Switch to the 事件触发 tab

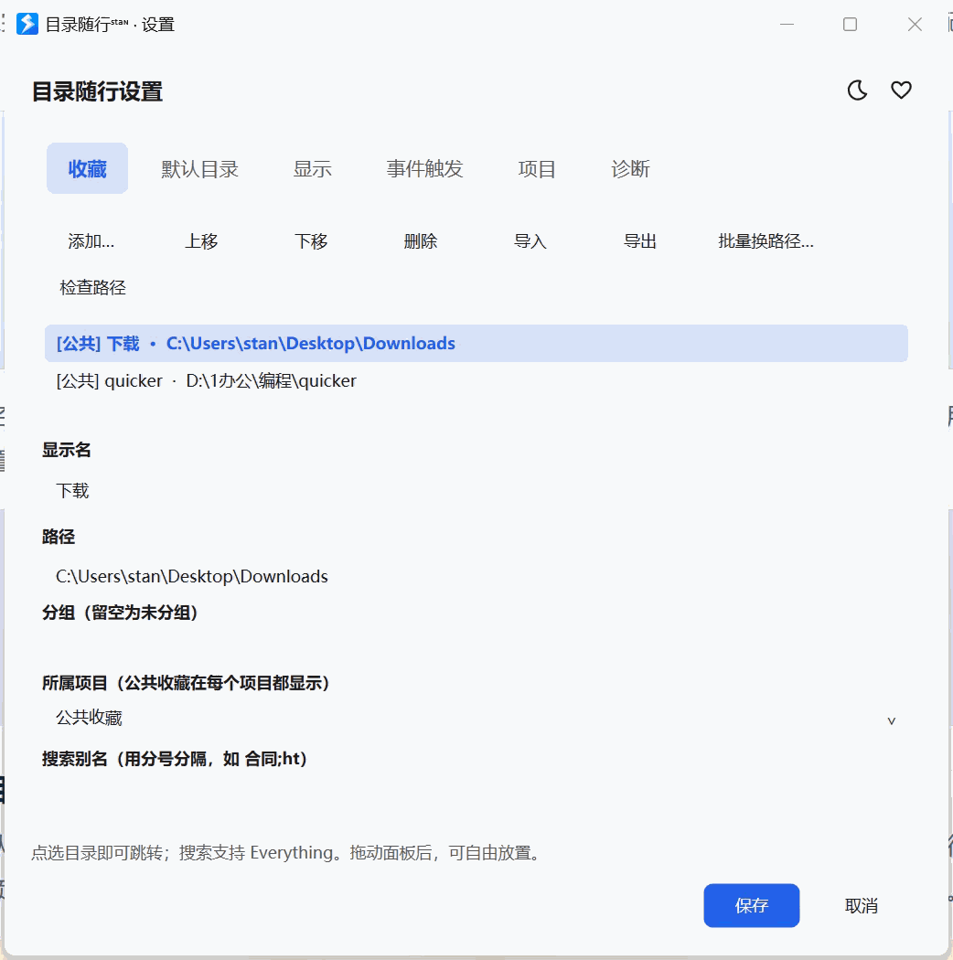click(x=424, y=168)
